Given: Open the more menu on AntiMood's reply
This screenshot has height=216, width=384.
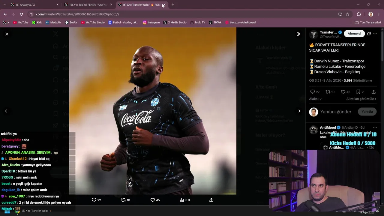Looking at the screenshot, I should 375,127.
